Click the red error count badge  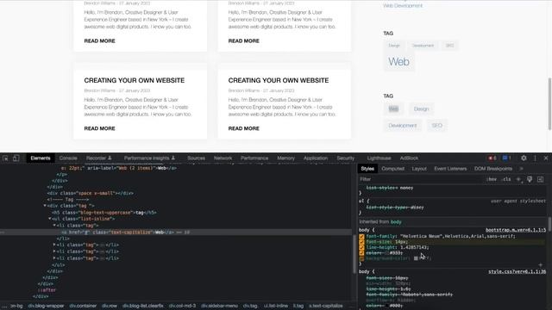point(492,158)
